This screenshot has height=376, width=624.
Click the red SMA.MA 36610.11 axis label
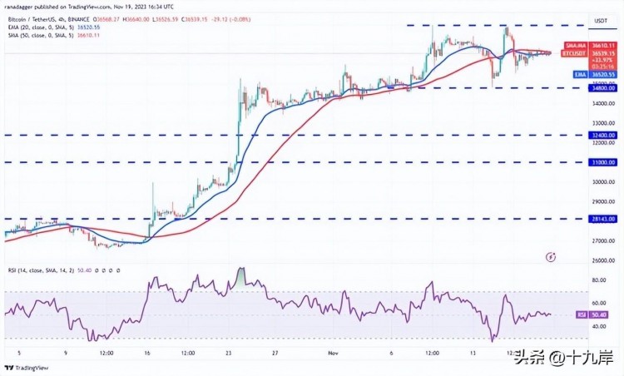click(591, 46)
